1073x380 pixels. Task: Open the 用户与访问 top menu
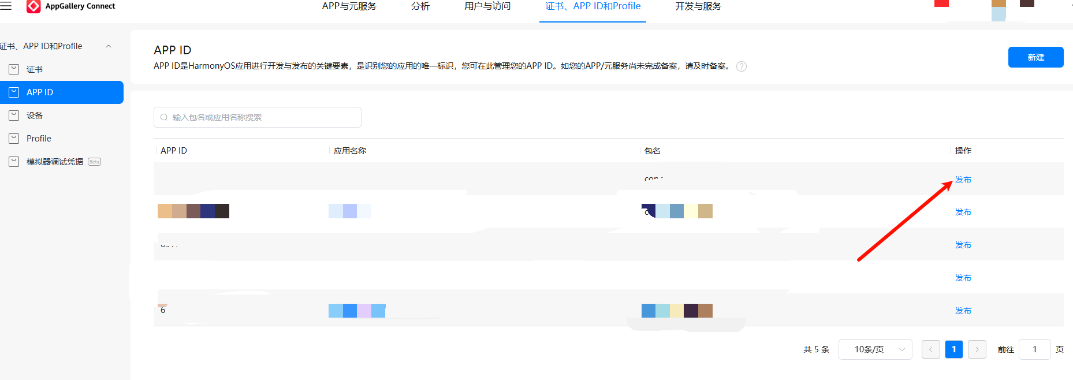click(x=487, y=6)
